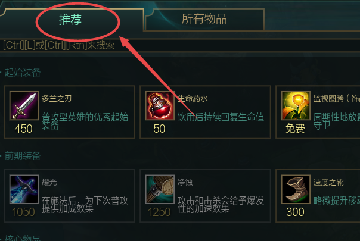Viewport: 360px width, 241px height.
Task: Click the 1050 price under 耀光
Action: click(23, 212)
